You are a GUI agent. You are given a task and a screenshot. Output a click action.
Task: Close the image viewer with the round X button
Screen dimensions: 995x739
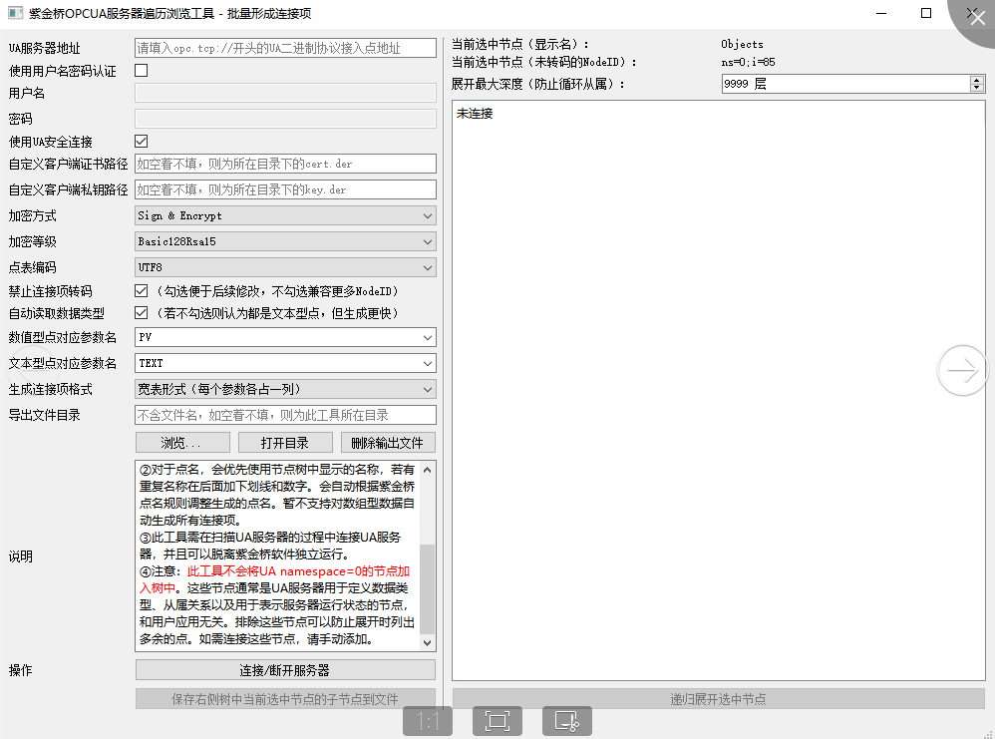click(976, 17)
